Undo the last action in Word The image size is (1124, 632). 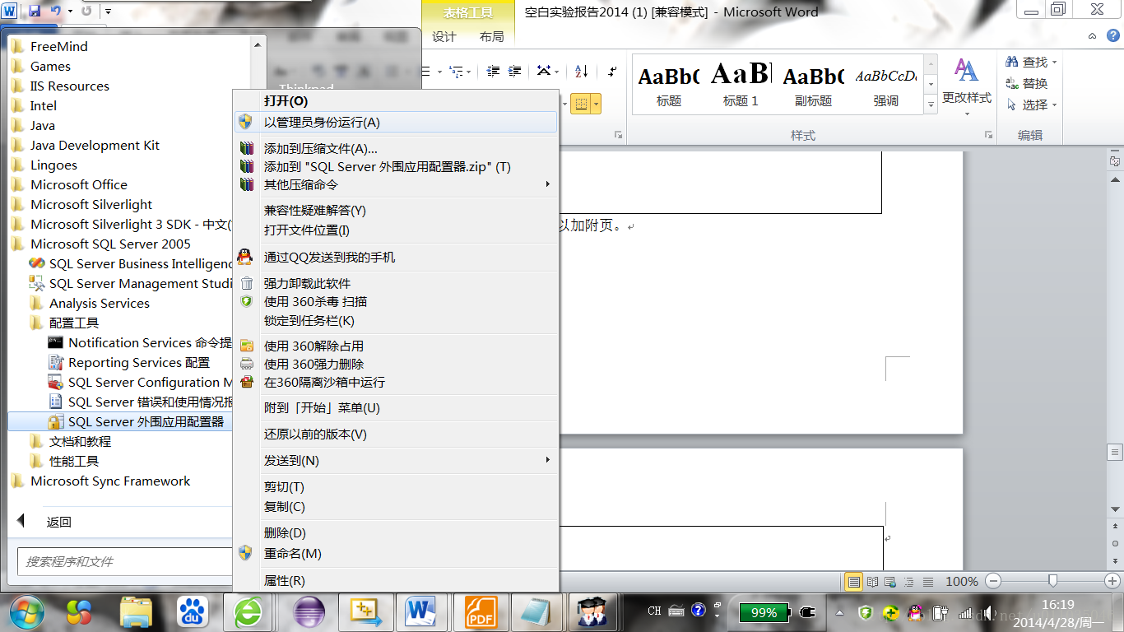click(55, 11)
